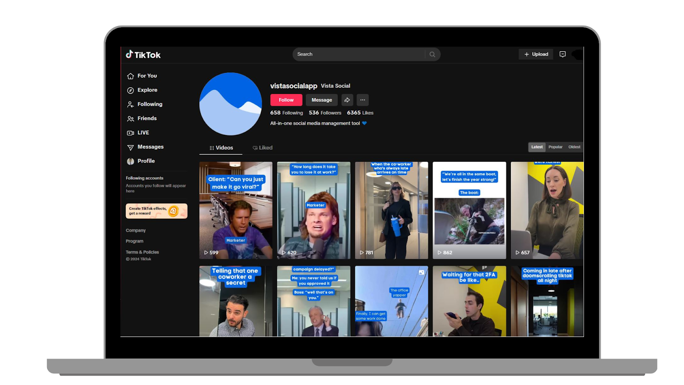Screen dimensions: 684x385
Task: Sort videos by Oldest
Action: [x=574, y=147]
